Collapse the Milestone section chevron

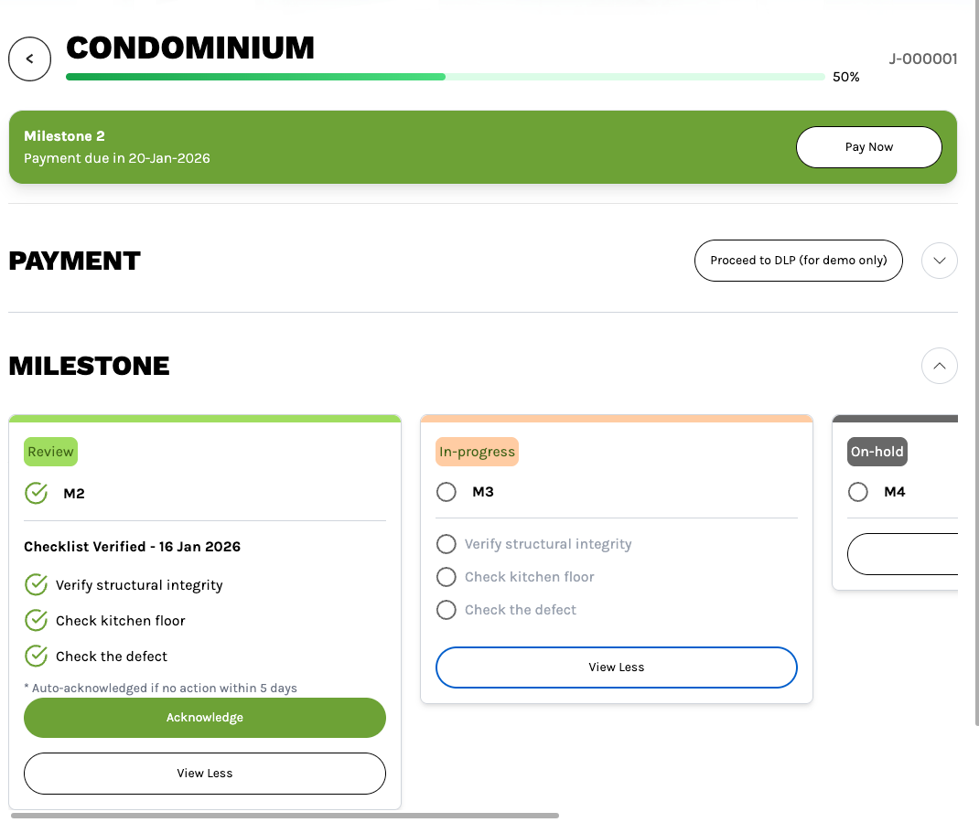coord(940,366)
